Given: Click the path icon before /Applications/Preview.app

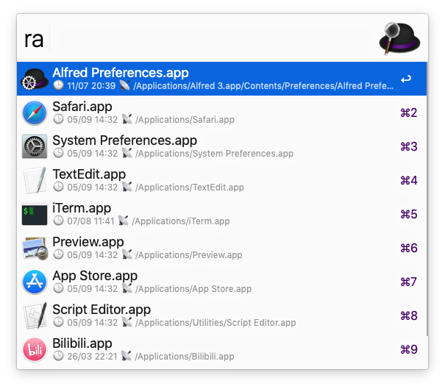Looking at the screenshot, I should pyautogui.click(x=127, y=254).
